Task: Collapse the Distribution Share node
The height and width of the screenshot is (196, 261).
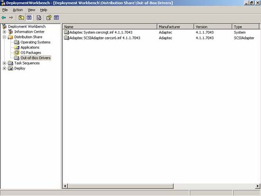Action: (4, 37)
